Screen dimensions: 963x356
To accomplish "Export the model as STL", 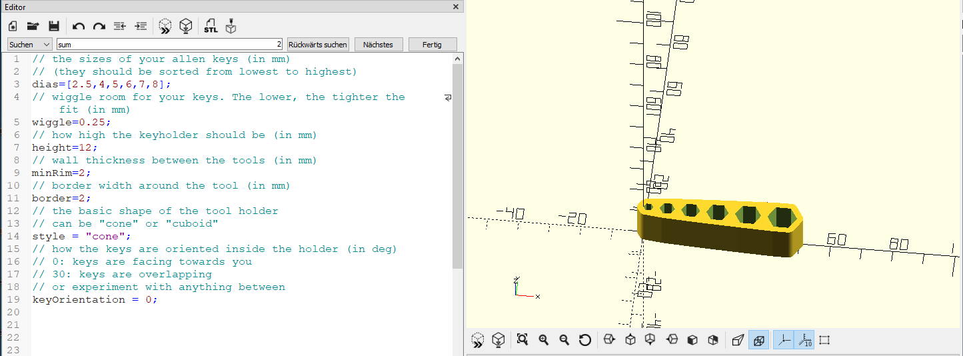I will click(211, 27).
